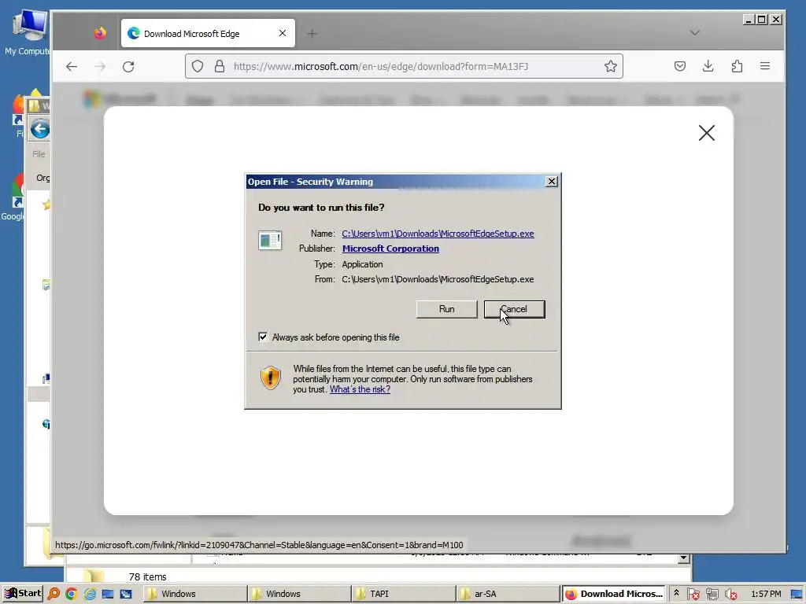The image size is (806, 604).
Task: Open the Start menu
Action: click(x=22, y=594)
